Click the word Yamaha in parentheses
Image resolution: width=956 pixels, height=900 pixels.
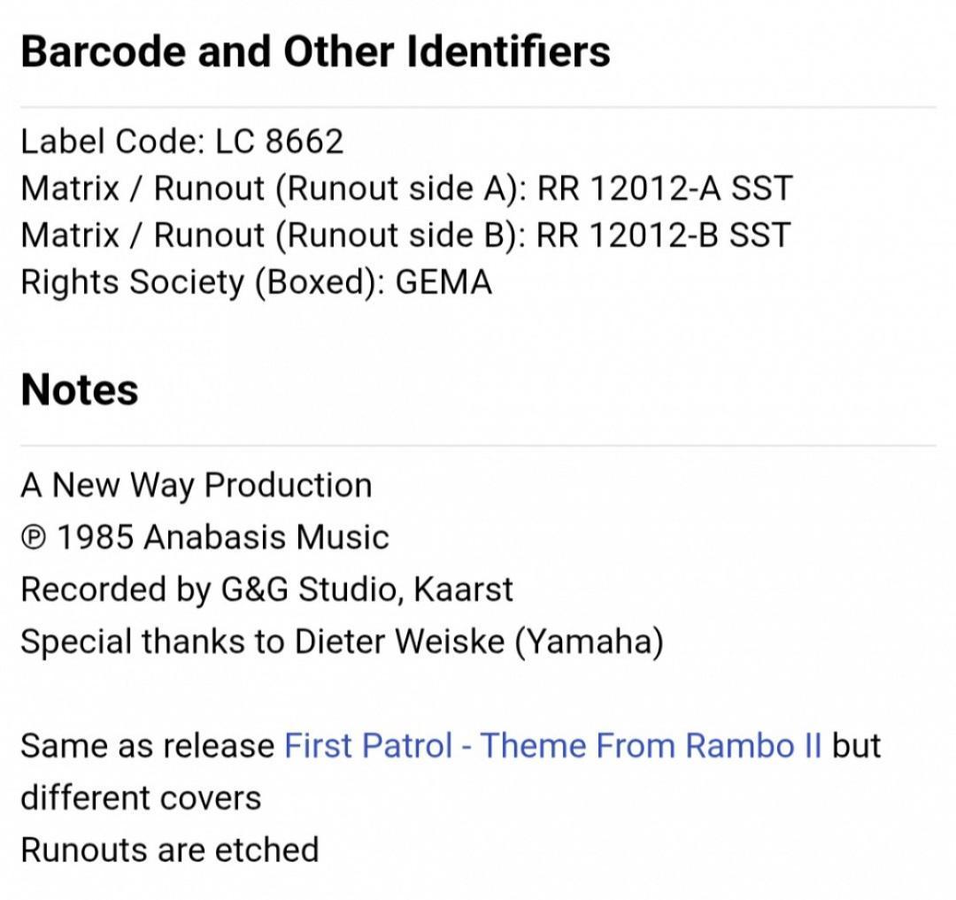point(590,641)
